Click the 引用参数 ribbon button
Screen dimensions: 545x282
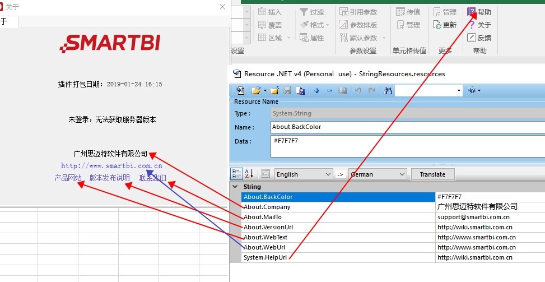point(358,12)
